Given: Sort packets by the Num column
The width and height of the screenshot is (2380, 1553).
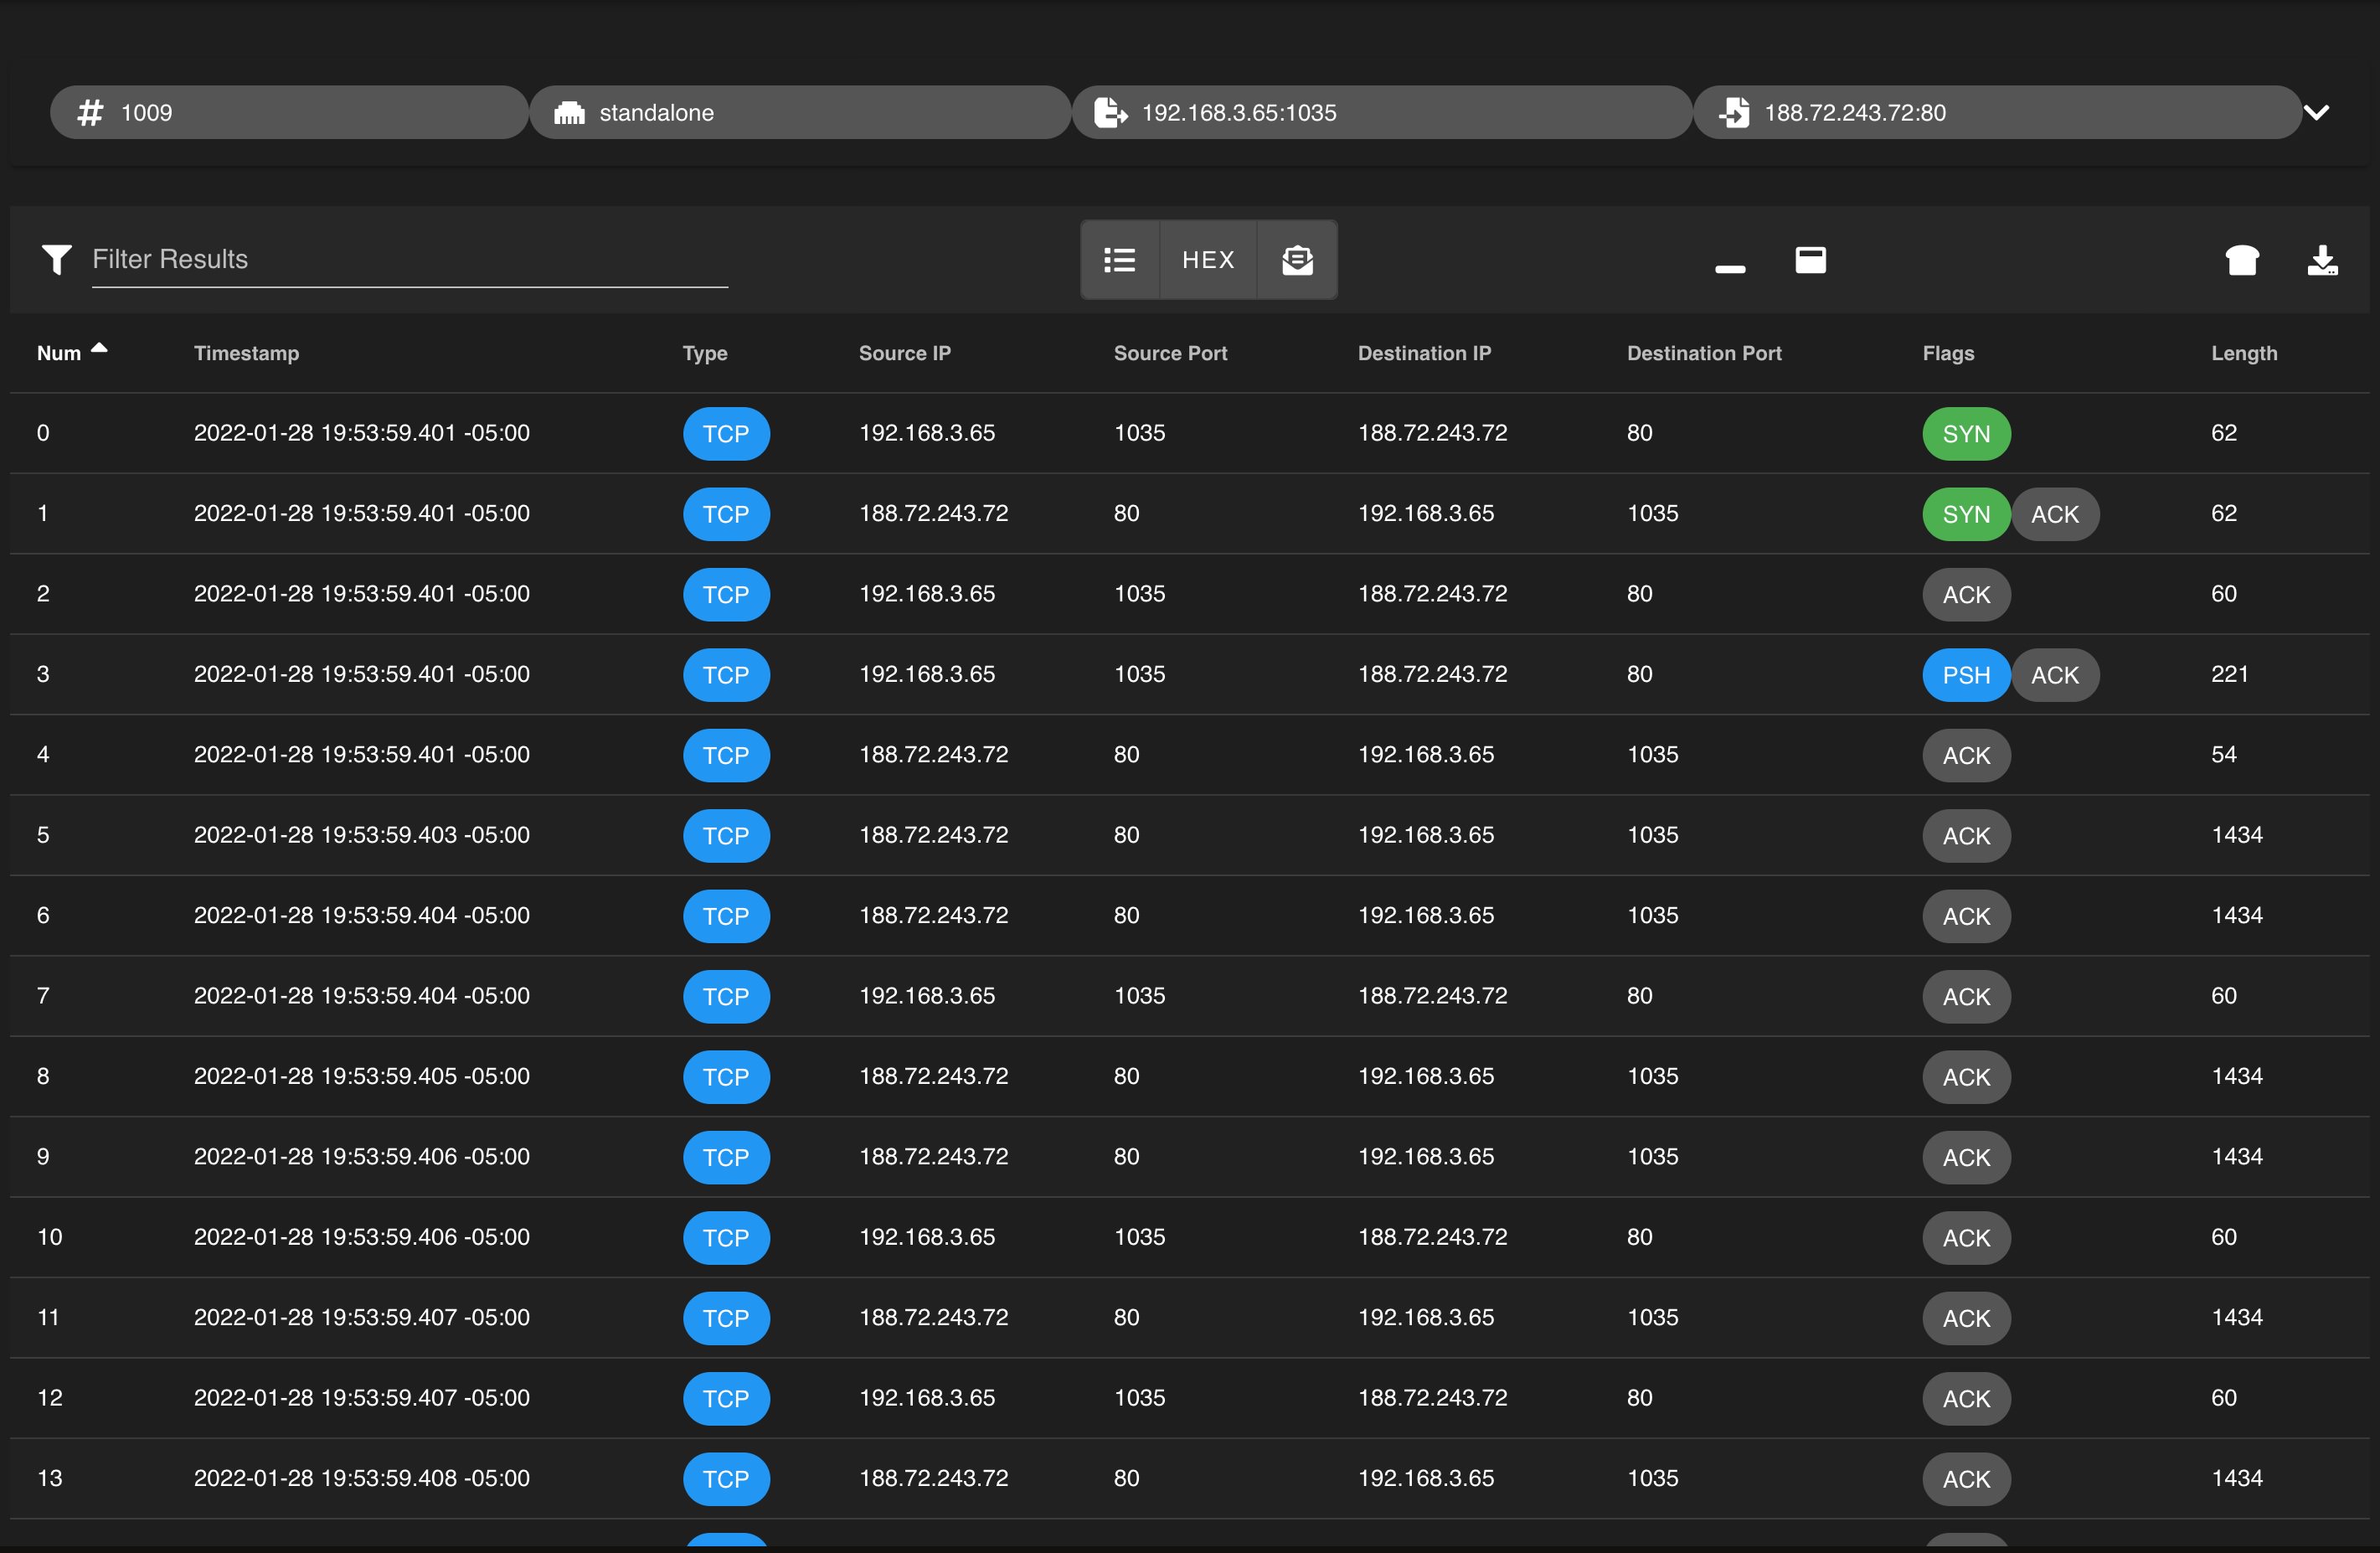Looking at the screenshot, I should 59,353.
